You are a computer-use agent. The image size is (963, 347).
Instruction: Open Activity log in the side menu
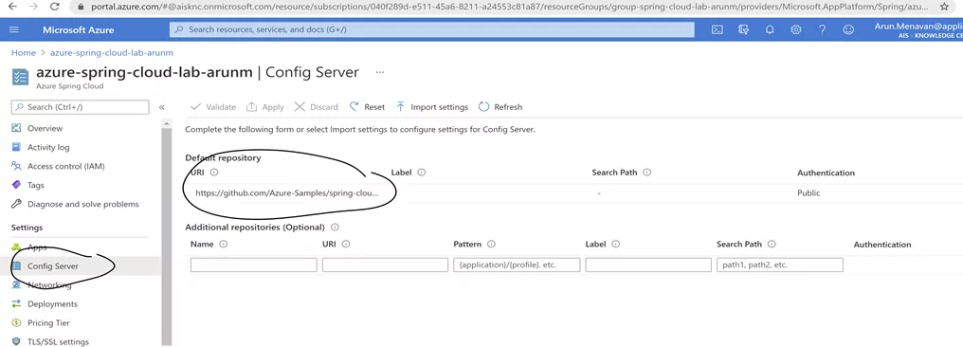(x=48, y=147)
